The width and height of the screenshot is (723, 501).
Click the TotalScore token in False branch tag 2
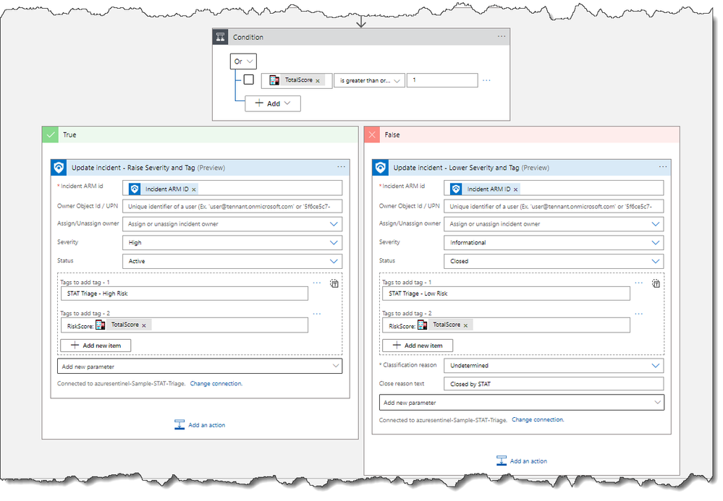click(445, 325)
